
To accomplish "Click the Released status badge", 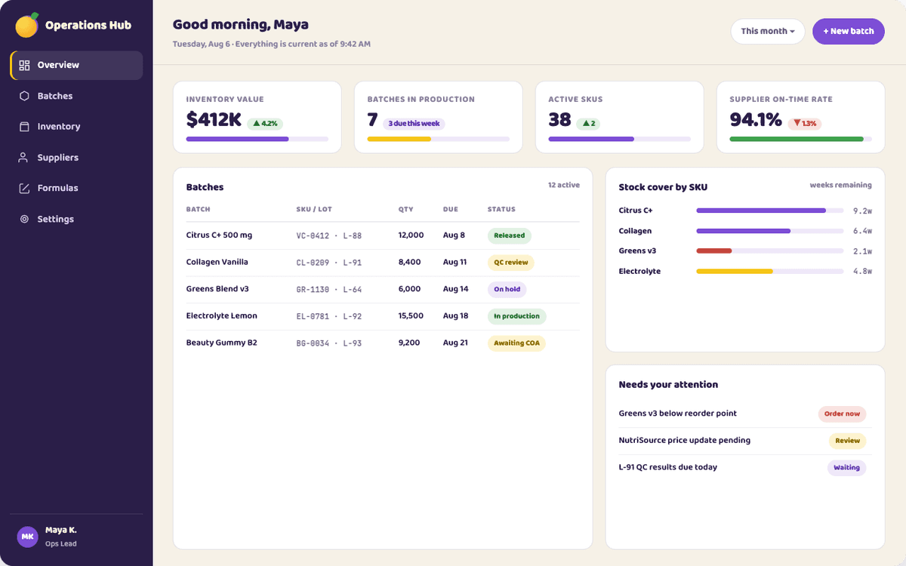I will click(510, 235).
